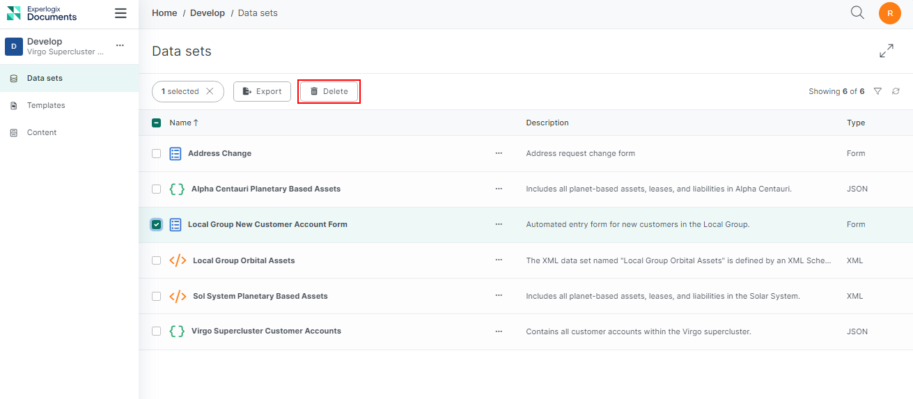The width and height of the screenshot is (913, 399).
Task: Click the orange user avatar R
Action: (x=889, y=13)
